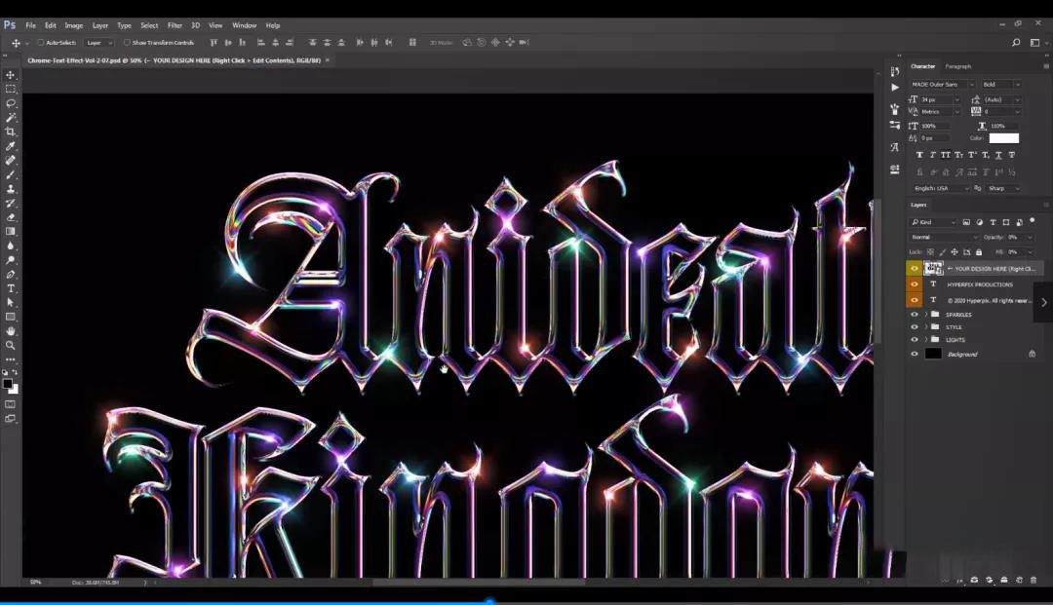Switch to the Paragraph tab
This screenshot has height=605, width=1053.
(957, 66)
